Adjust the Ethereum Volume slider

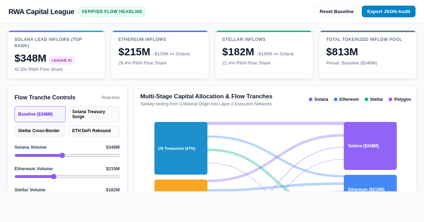coord(67,177)
